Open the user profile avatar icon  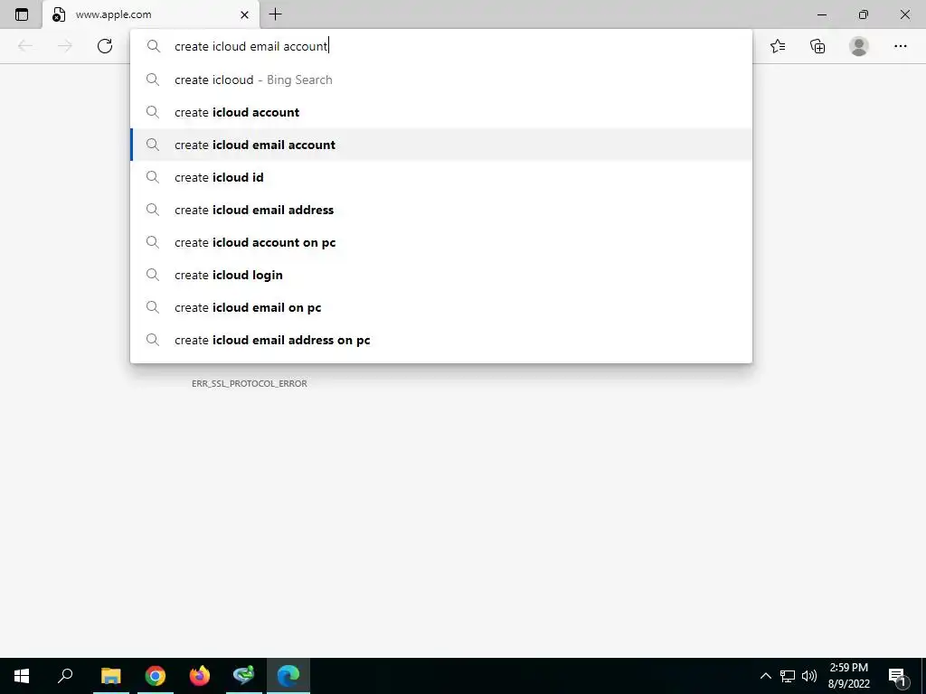[859, 46]
